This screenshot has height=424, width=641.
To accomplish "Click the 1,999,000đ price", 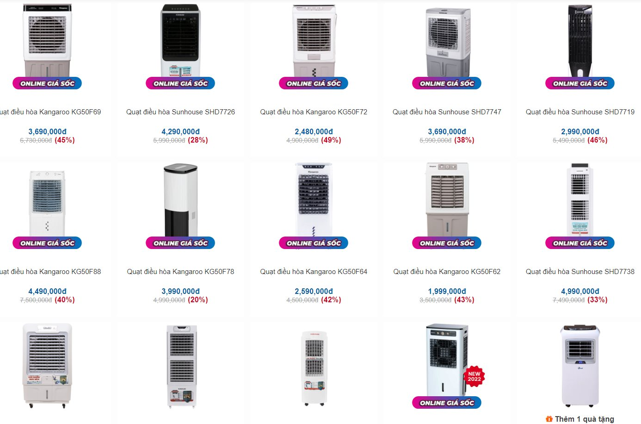I will [447, 292].
